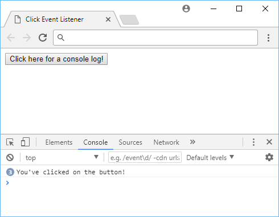Open a new browser tab
The height and width of the screenshot is (217, 279).
129,20
